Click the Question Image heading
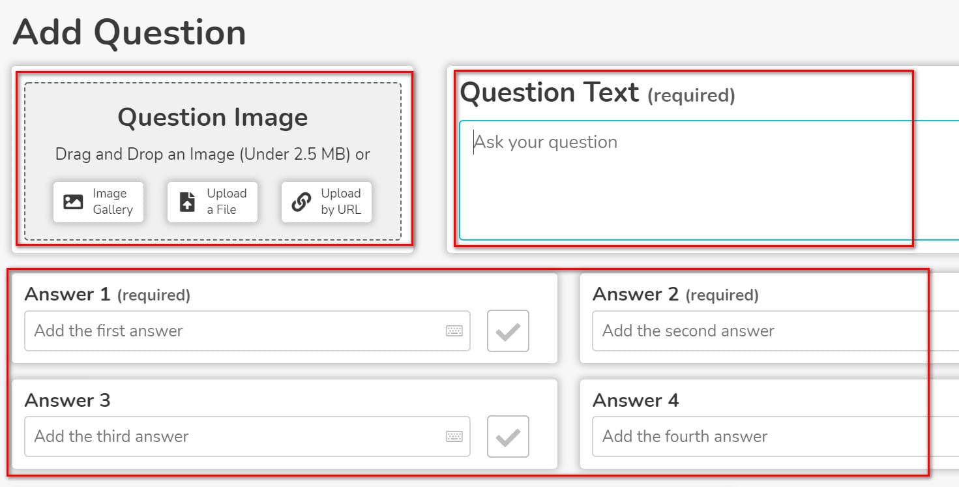Image resolution: width=959 pixels, height=487 pixels. point(213,117)
